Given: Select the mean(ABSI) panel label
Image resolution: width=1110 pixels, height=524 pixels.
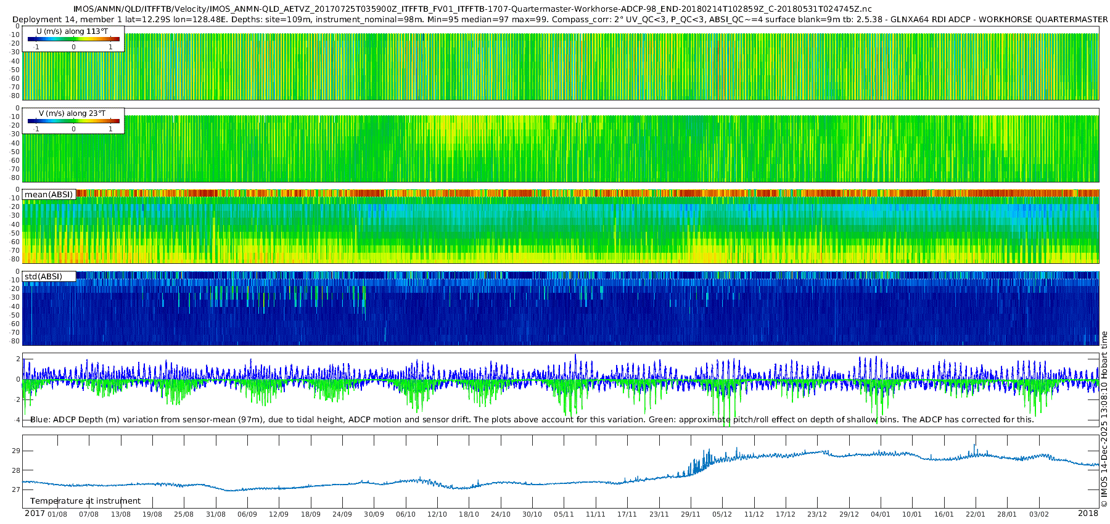Looking at the screenshot, I should tap(49, 194).
